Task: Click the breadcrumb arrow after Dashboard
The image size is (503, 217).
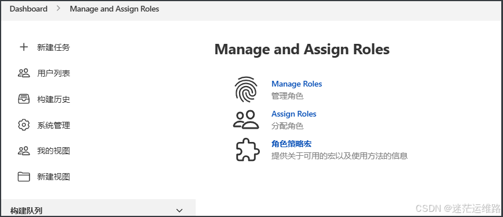Action: point(58,9)
